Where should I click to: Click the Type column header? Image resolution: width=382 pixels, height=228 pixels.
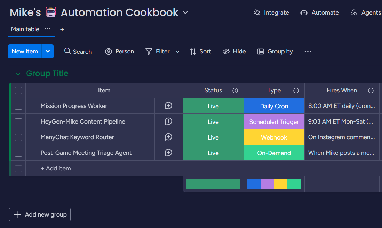(x=274, y=90)
